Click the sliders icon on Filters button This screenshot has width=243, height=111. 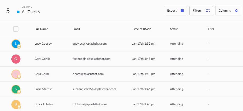208,11
